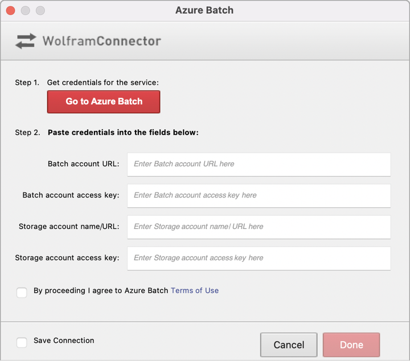The image size is (410, 361).
Task: Close the Azure Batch window
Action: click(x=10, y=10)
